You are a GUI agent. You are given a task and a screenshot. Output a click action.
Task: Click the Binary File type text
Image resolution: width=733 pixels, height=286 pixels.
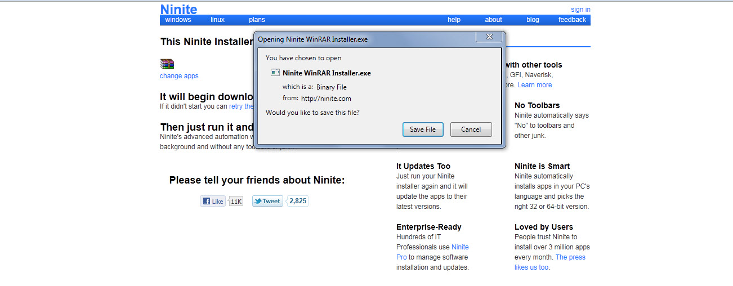coord(332,87)
